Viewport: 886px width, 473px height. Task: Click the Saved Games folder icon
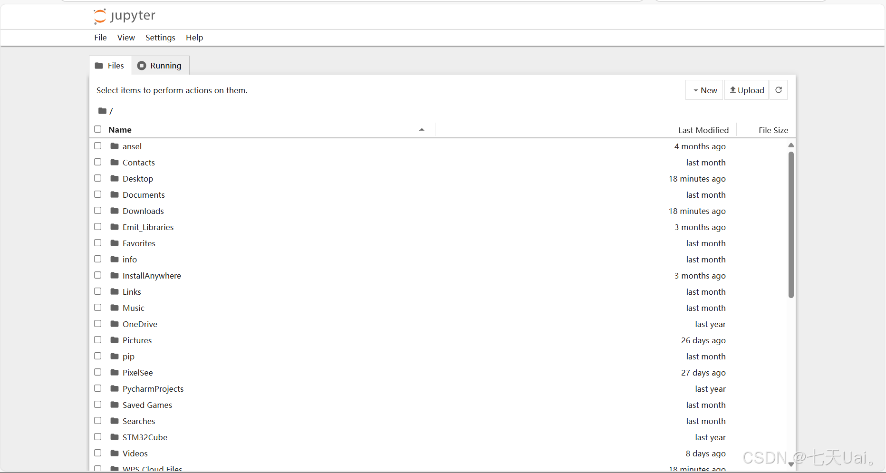115,405
